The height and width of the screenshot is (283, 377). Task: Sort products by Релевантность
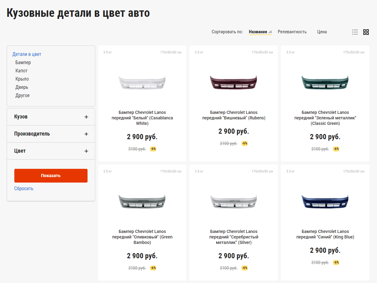click(x=292, y=32)
